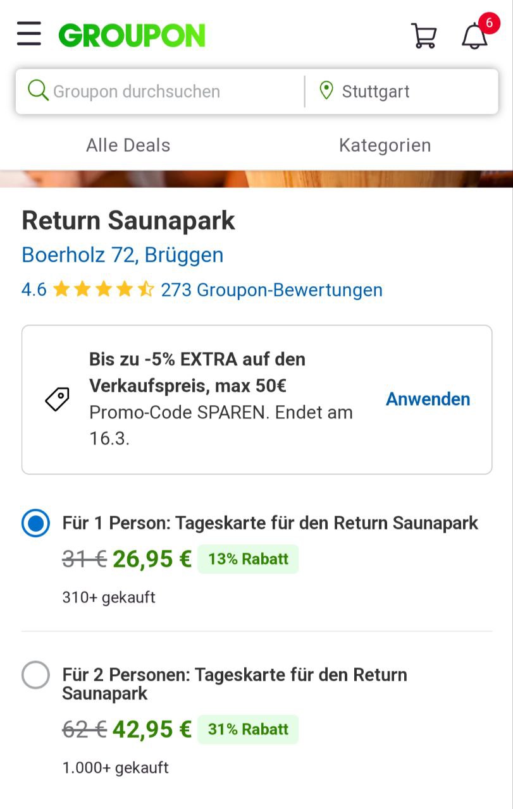513x809 pixels.
Task: Click the promo price tag icon
Action: click(x=57, y=399)
